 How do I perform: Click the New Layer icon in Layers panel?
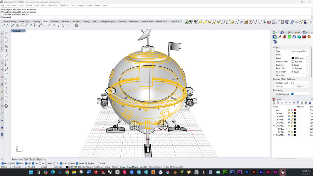pos(274,103)
